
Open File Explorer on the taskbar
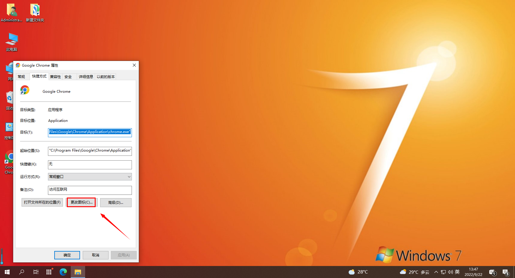pos(78,272)
